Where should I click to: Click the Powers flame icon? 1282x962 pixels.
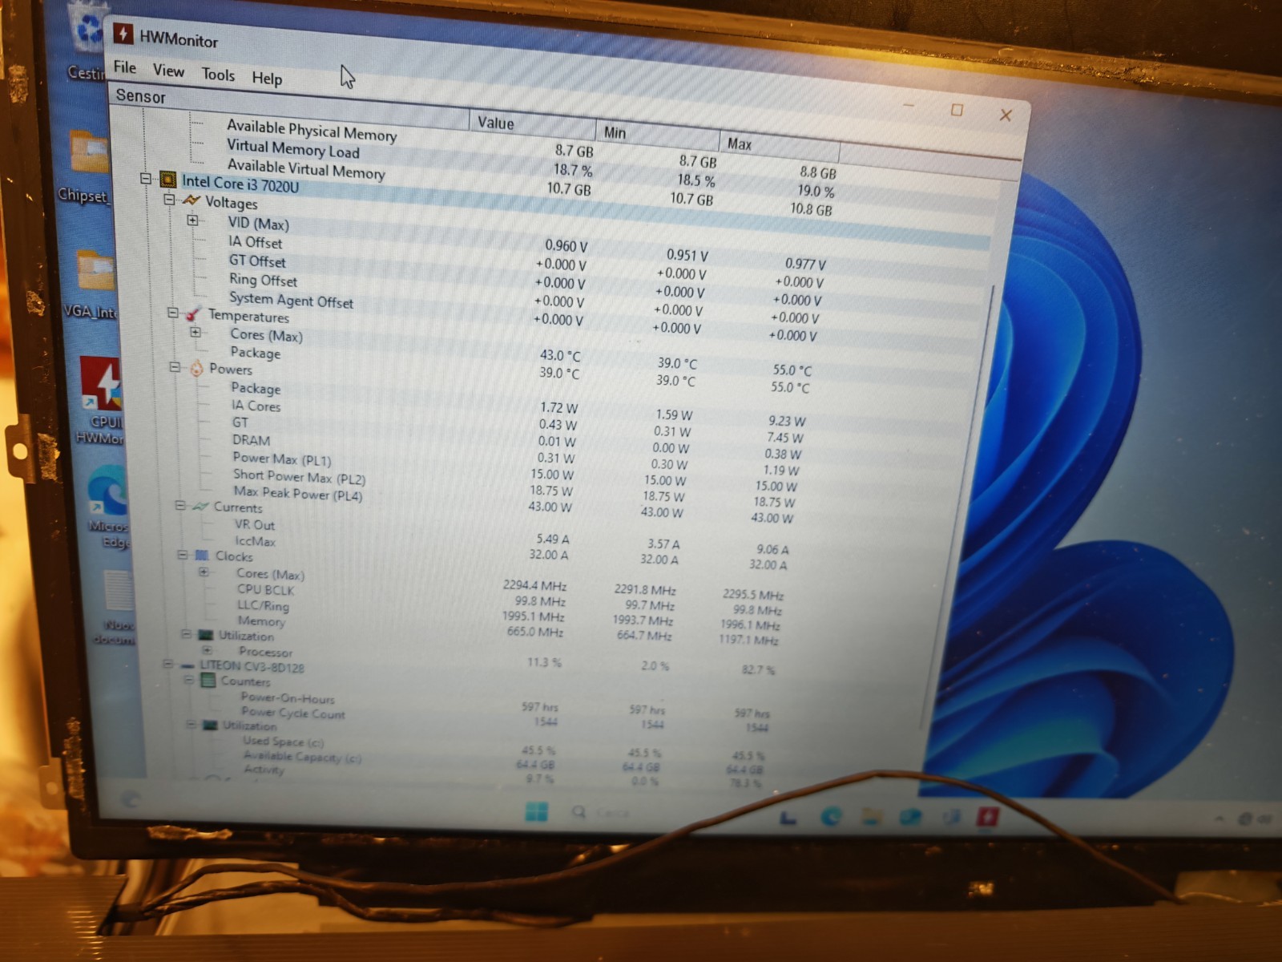196,368
